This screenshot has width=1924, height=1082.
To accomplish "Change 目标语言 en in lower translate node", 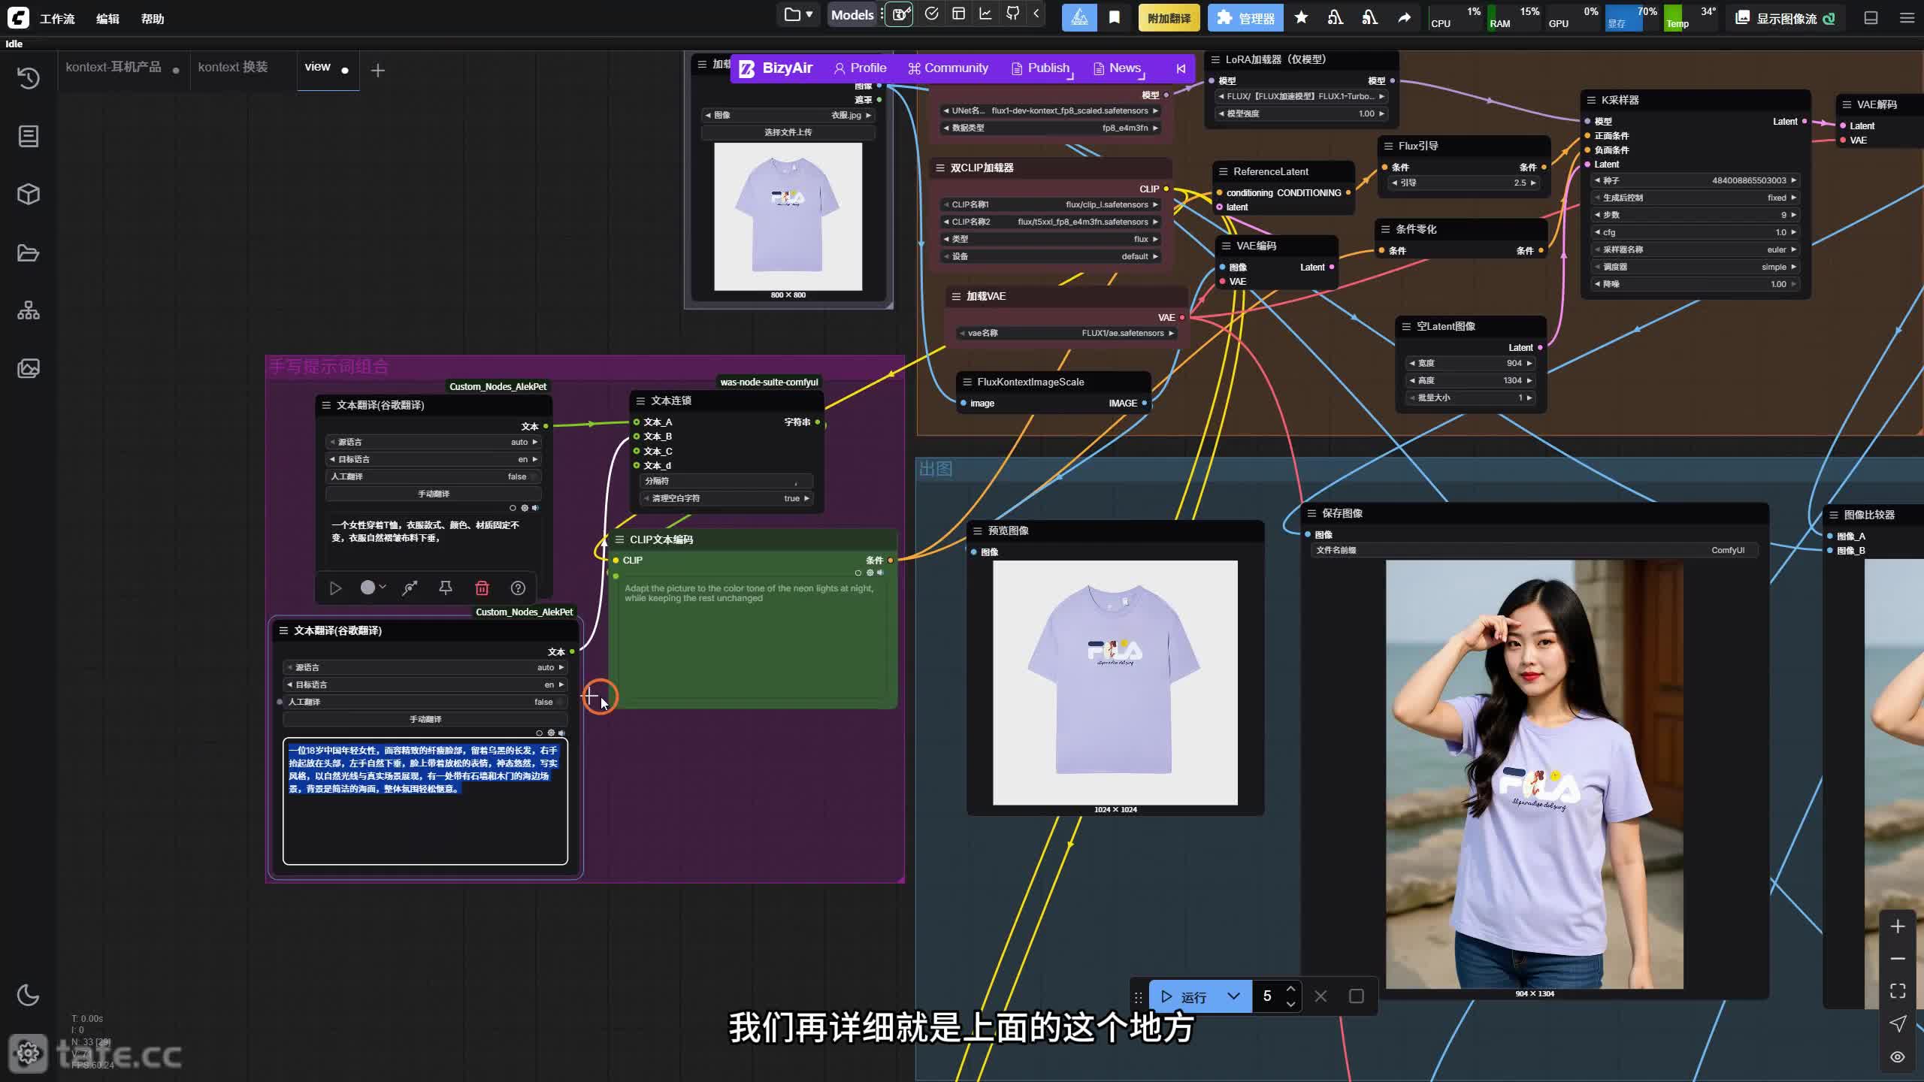I will [425, 685].
